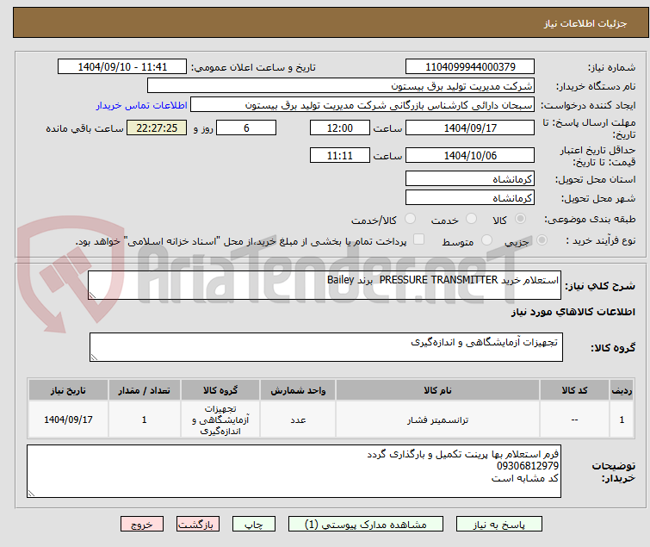Screen dimensions: 650x547
Task: Click the province field استان محل تحویل کرمانشاه
Action: [470, 178]
